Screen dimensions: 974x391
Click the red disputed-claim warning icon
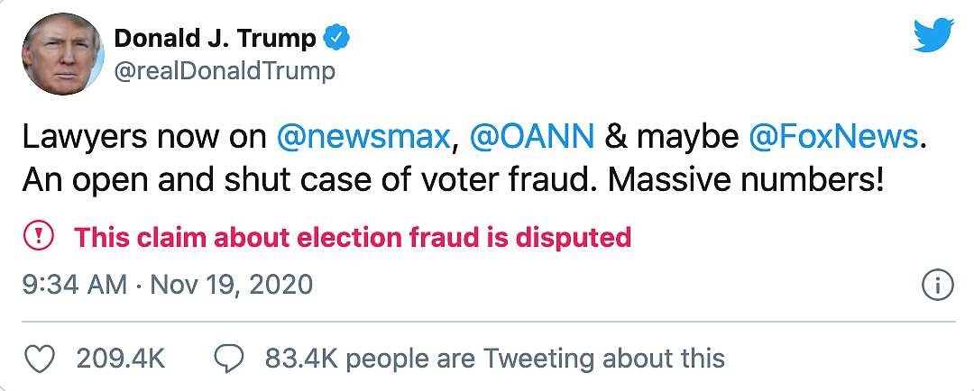point(38,237)
